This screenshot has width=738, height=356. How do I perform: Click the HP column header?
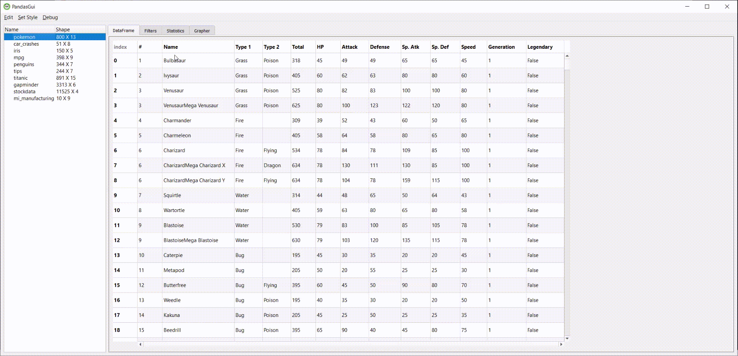[328, 47]
